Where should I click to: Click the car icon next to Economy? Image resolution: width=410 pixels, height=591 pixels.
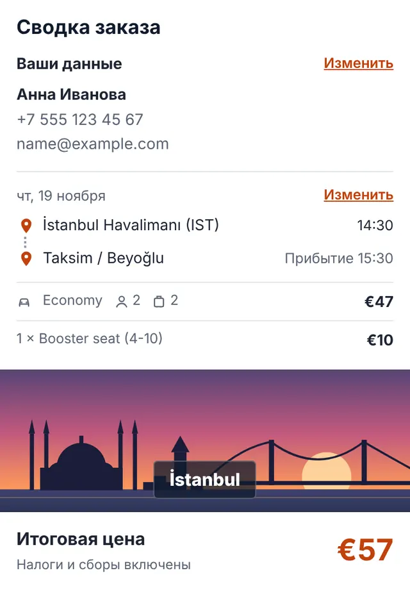pyautogui.click(x=24, y=302)
